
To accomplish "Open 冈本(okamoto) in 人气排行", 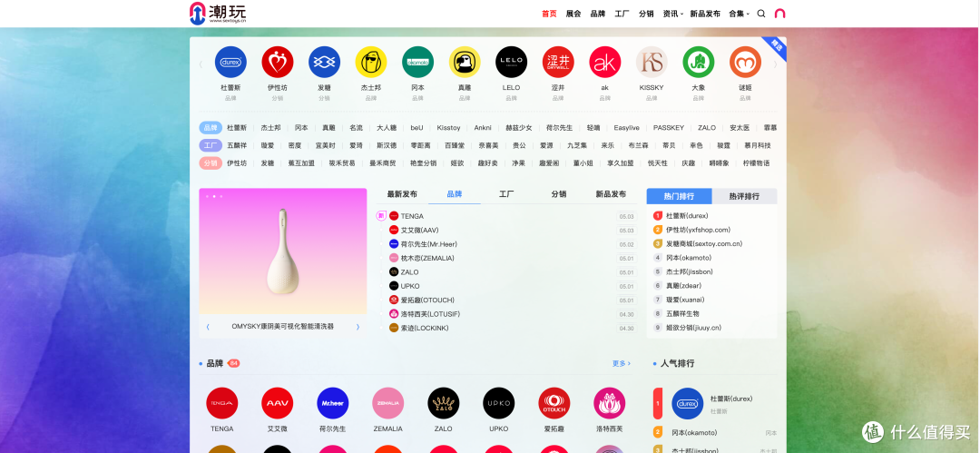I will 694,433.
